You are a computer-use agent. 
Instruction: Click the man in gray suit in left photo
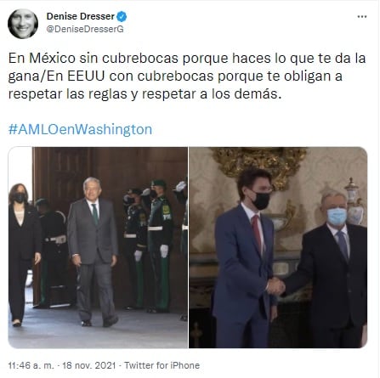click(x=93, y=251)
